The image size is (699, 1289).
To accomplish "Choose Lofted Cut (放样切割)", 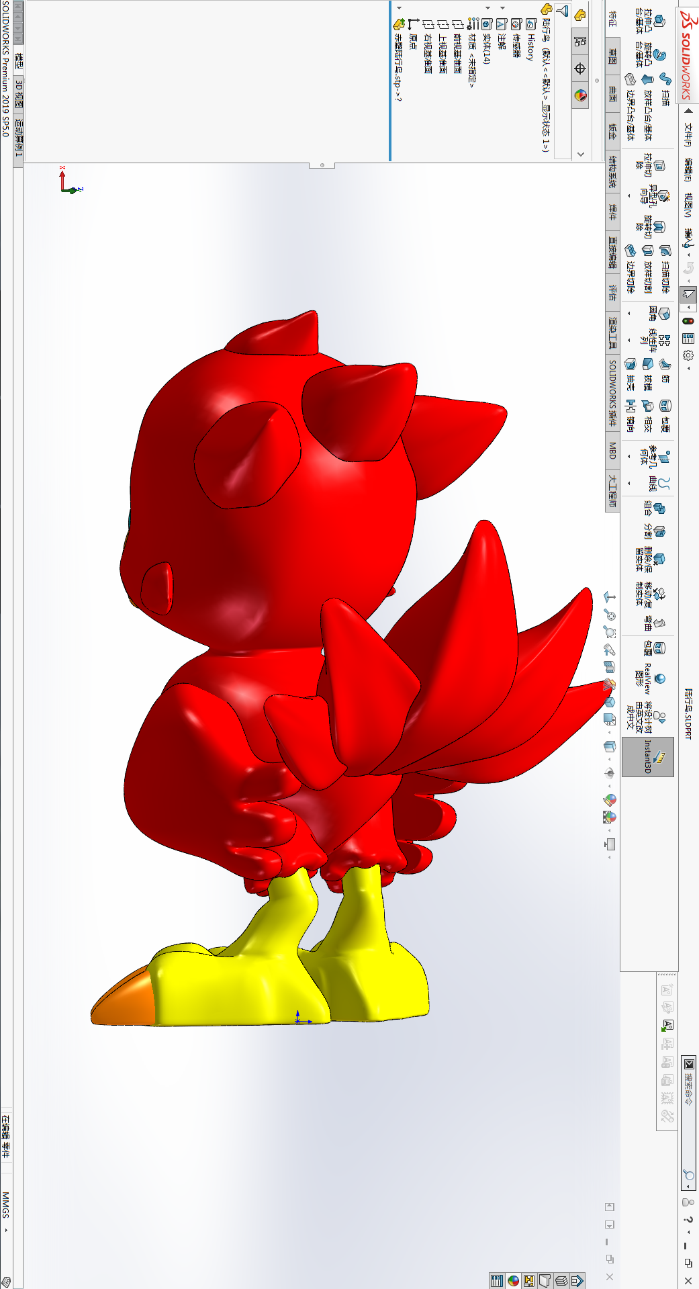I will pyautogui.click(x=647, y=269).
